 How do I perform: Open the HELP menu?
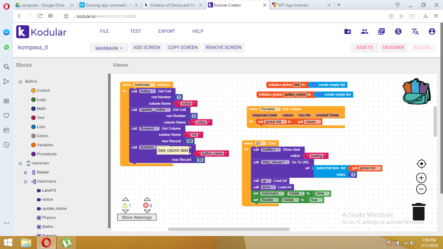(x=198, y=31)
